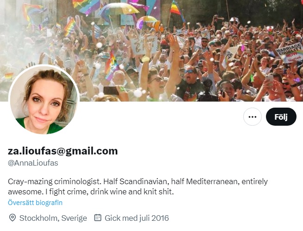Click the rainbow umbrella in header photo

click(119, 9)
